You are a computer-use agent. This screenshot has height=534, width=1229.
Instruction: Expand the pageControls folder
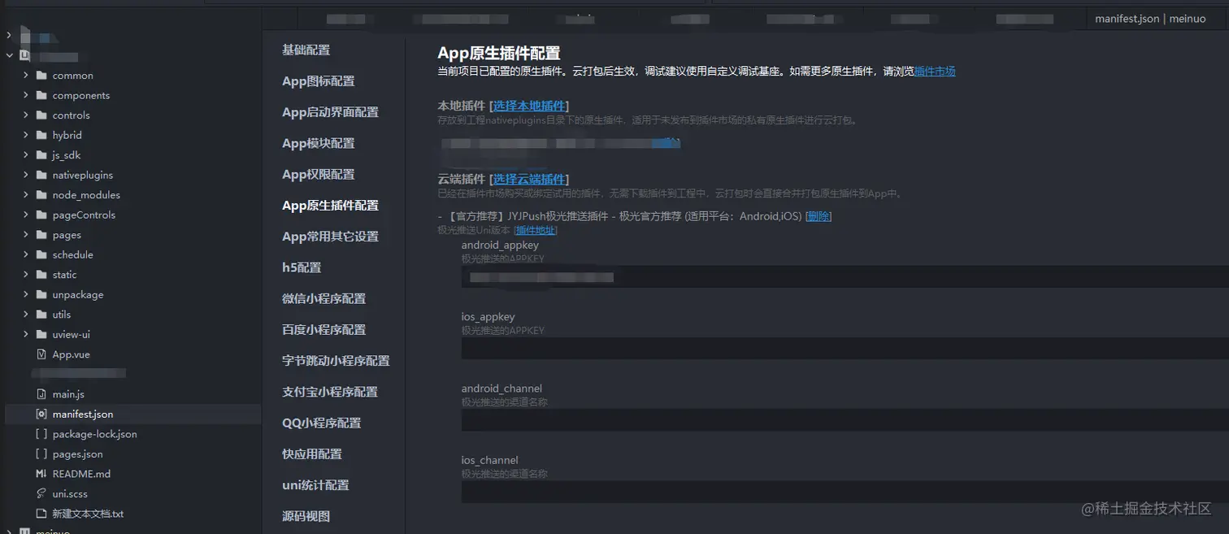pos(26,215)
